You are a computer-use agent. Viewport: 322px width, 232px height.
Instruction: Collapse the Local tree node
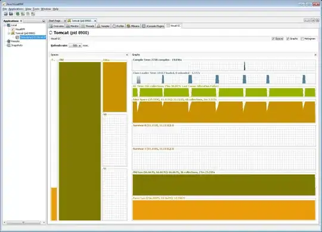[5, 25]
